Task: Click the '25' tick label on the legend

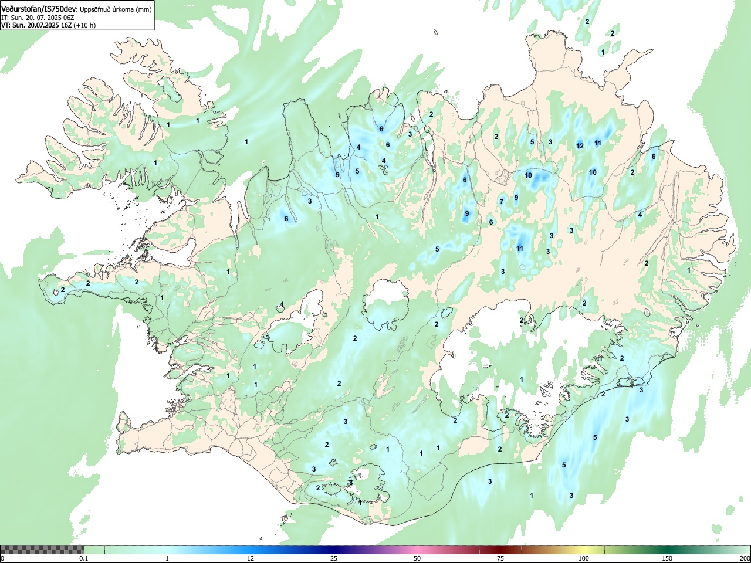Action: [x=333, y=558]
